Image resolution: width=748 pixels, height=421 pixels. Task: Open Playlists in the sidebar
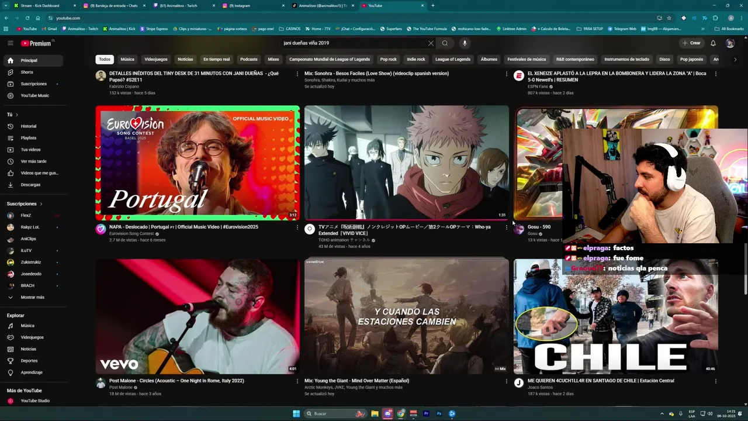point(32,138)
